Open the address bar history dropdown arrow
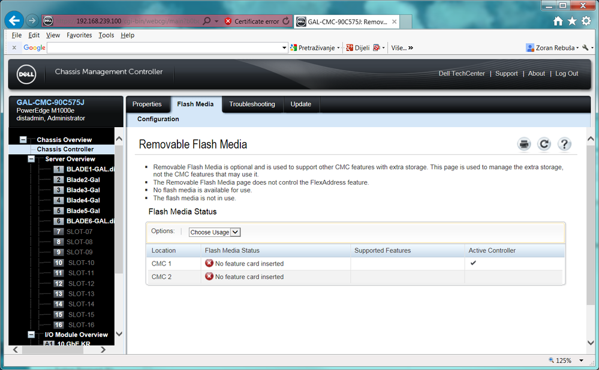 (x=216, y=22)
